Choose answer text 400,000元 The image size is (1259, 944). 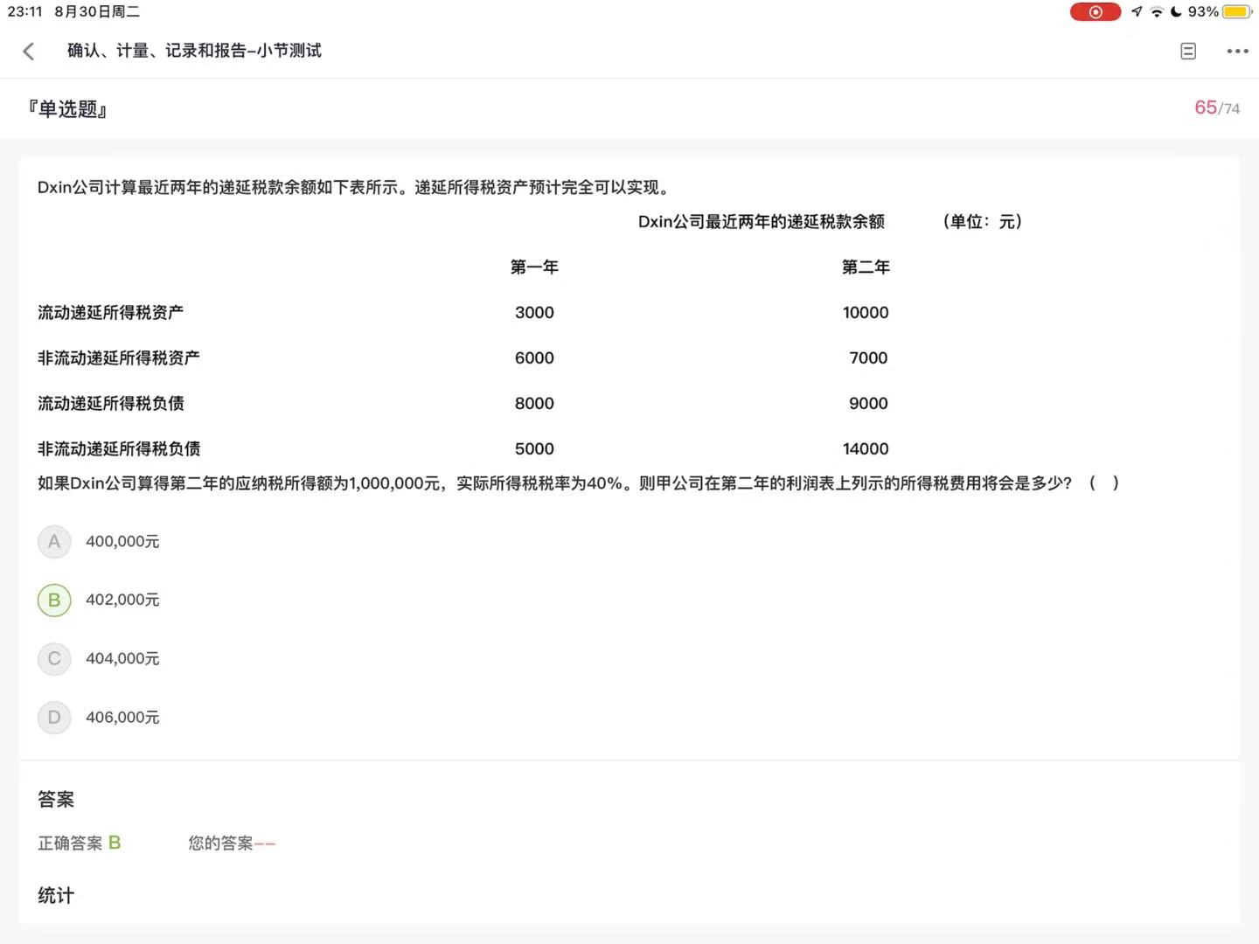pos(122,542)
